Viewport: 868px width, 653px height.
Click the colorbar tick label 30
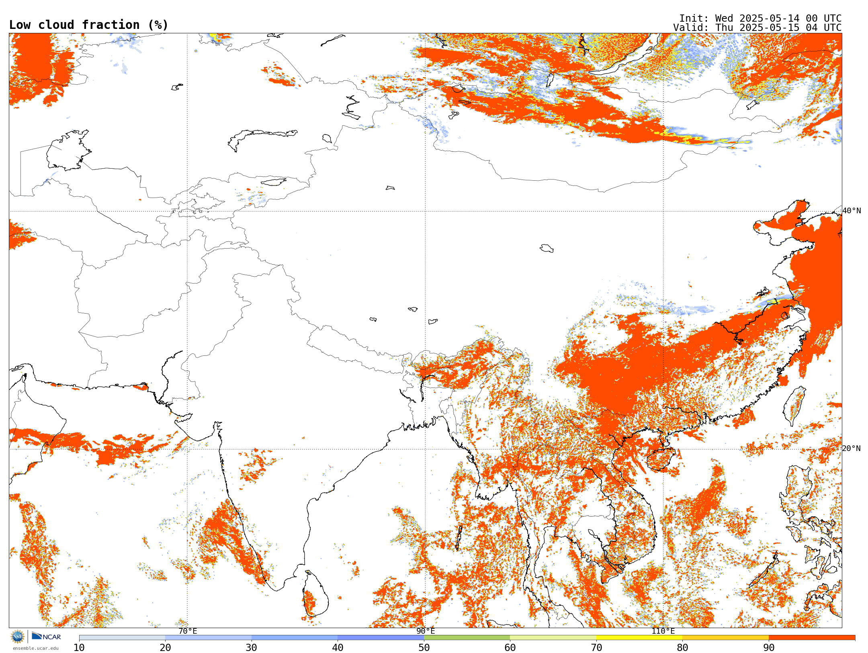(252, 647)
